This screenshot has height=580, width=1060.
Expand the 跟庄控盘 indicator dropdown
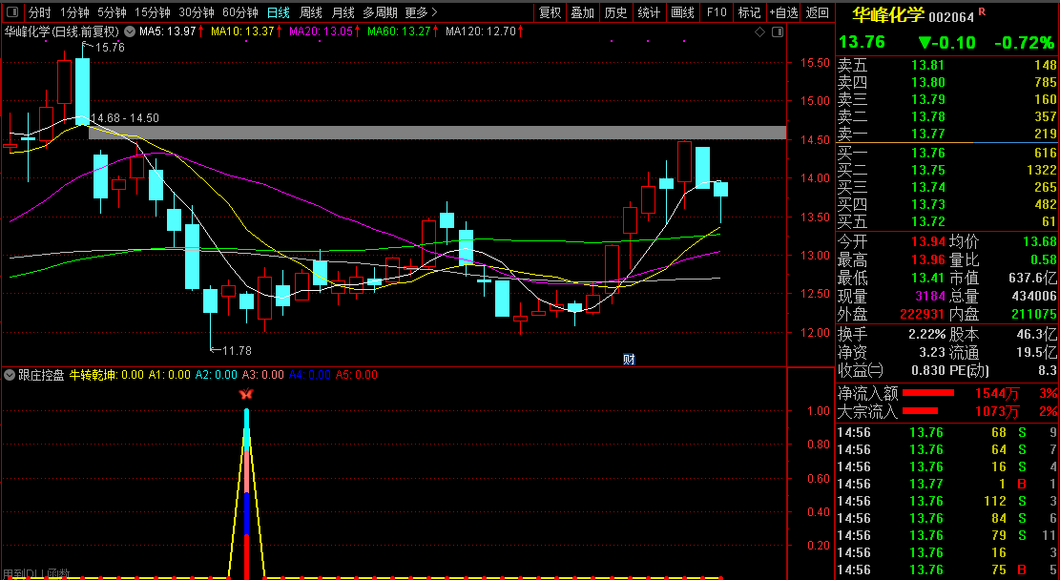[x=10, y=375]
